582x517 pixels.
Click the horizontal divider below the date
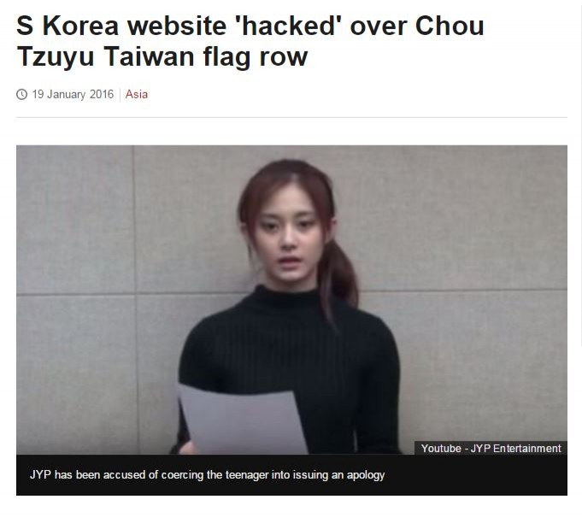click(x=291, y=117)
